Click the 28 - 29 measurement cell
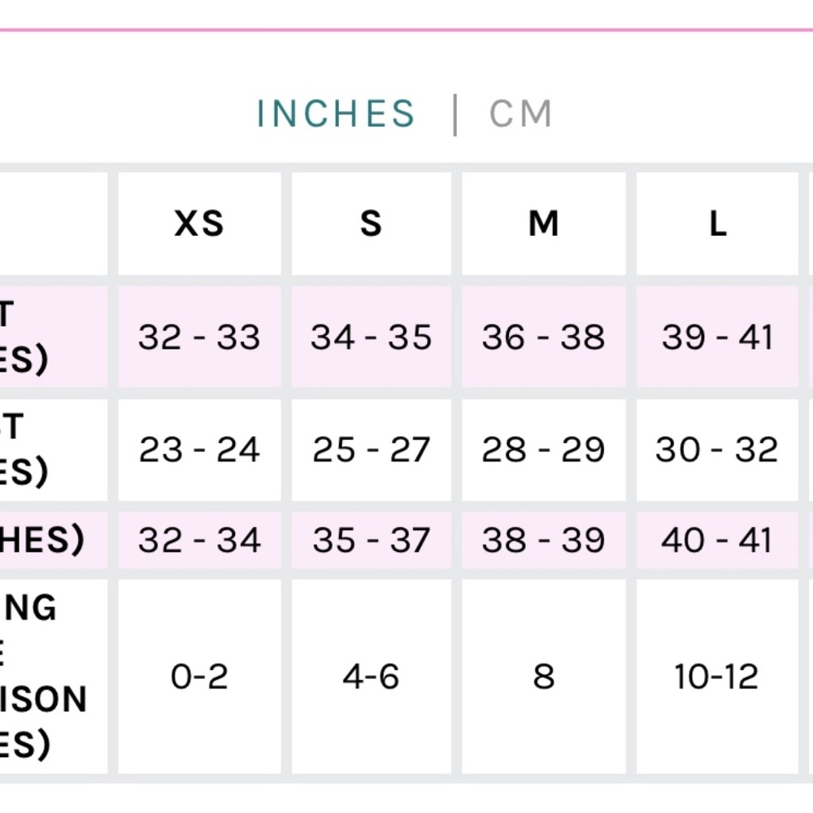The image size is (813, 813). 544,450
